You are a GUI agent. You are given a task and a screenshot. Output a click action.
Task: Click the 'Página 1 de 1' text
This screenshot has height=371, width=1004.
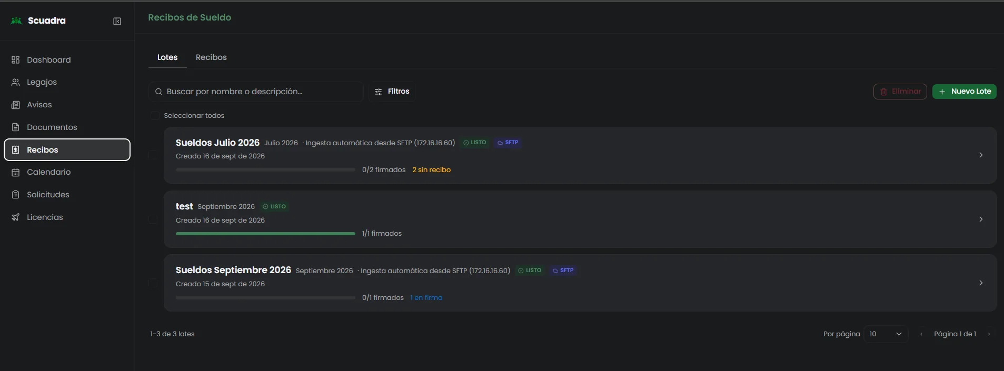[x=955, y=334]
